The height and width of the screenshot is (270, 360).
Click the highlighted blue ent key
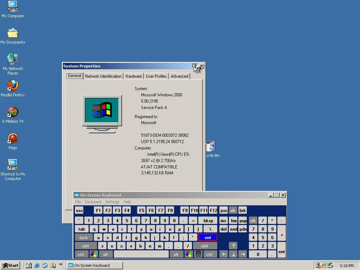coord(208,238)
